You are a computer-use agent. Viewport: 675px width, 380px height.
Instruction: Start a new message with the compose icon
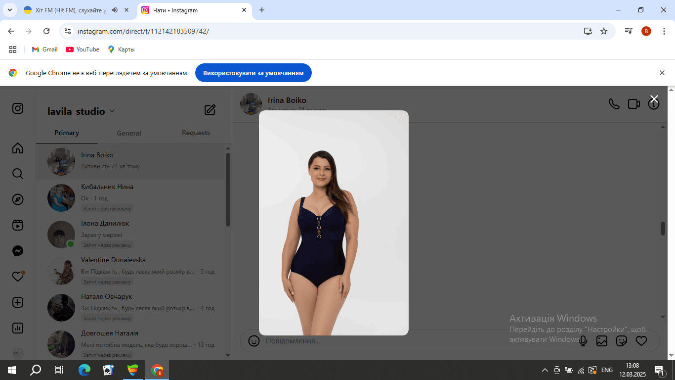(210, 110)
